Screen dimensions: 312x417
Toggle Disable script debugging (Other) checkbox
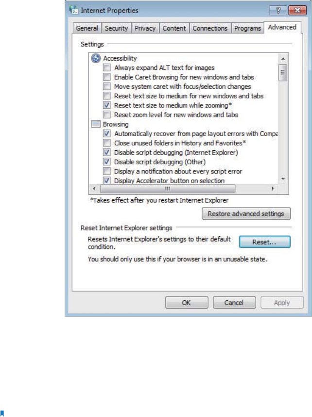106,162
